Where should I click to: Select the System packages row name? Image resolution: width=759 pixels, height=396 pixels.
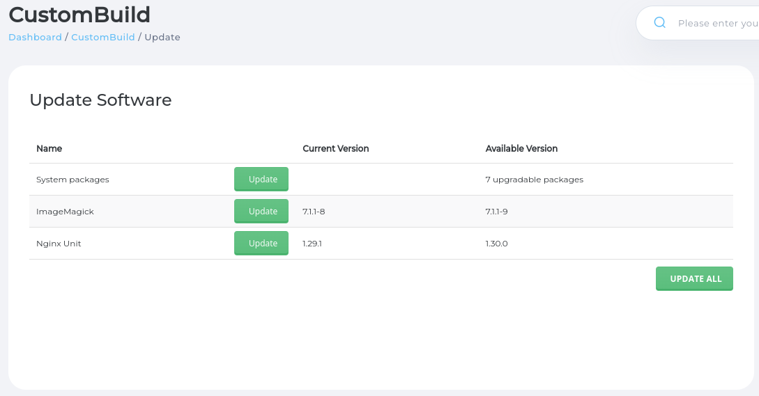[x=72, y=180]
